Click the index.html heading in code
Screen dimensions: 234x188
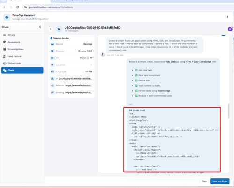pyautogui.click(x=137, y=110)
